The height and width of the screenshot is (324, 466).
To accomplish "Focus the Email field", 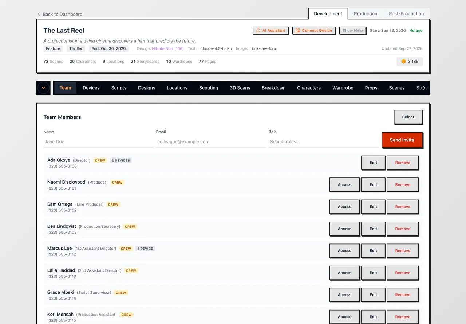I will (x=211, y=142).
